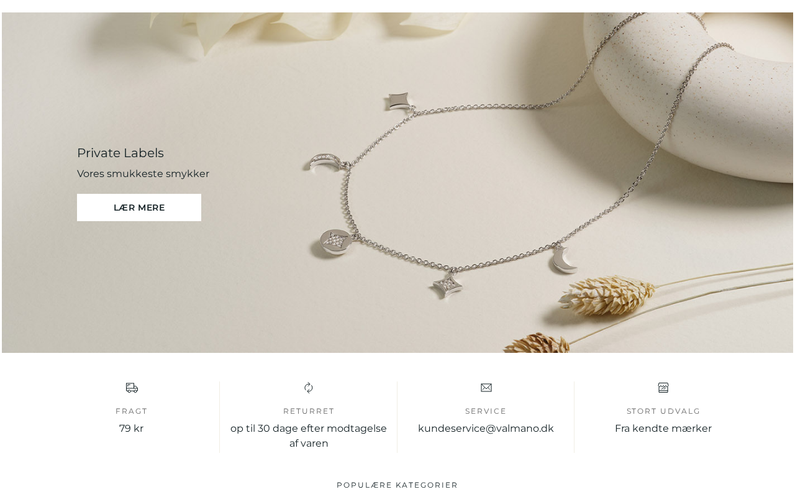The width and height of the screenshot is (795, 497).
Task: Click the circular arrows return icon
Action: click(x=309, y=388)
